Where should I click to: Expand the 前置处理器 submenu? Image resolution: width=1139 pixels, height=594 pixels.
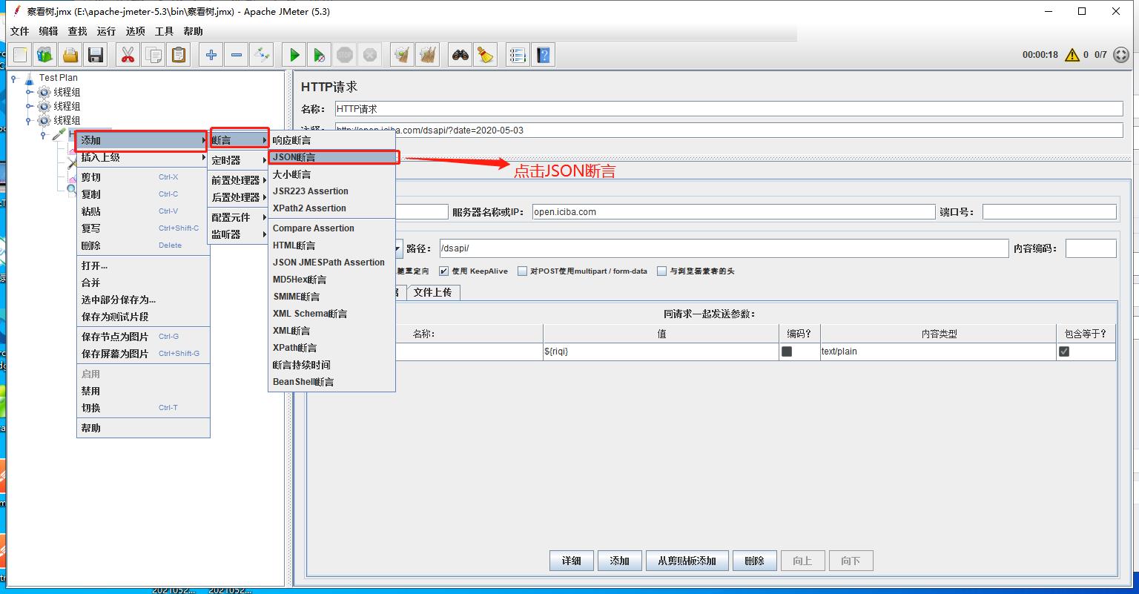click(238, 180)
